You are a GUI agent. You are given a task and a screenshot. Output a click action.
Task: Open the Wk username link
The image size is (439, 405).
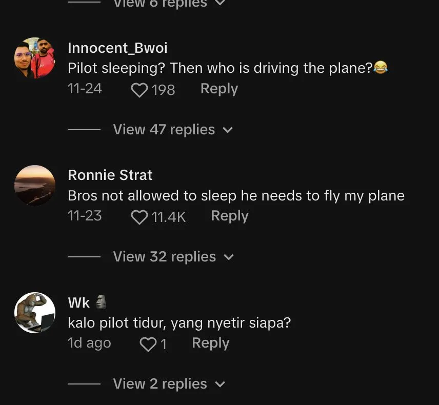coord(79,303)
